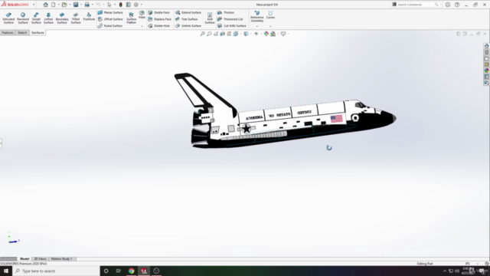This screenshot has width=490, height=276.
Task: Click the Extend Surface command
Action: 188,12
